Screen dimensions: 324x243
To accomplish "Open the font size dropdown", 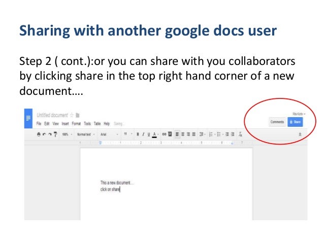I will point(128,134).
